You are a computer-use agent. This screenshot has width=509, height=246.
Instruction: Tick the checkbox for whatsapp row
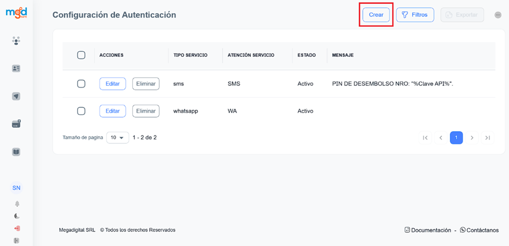pyautogui.click(x=81, y=111)
